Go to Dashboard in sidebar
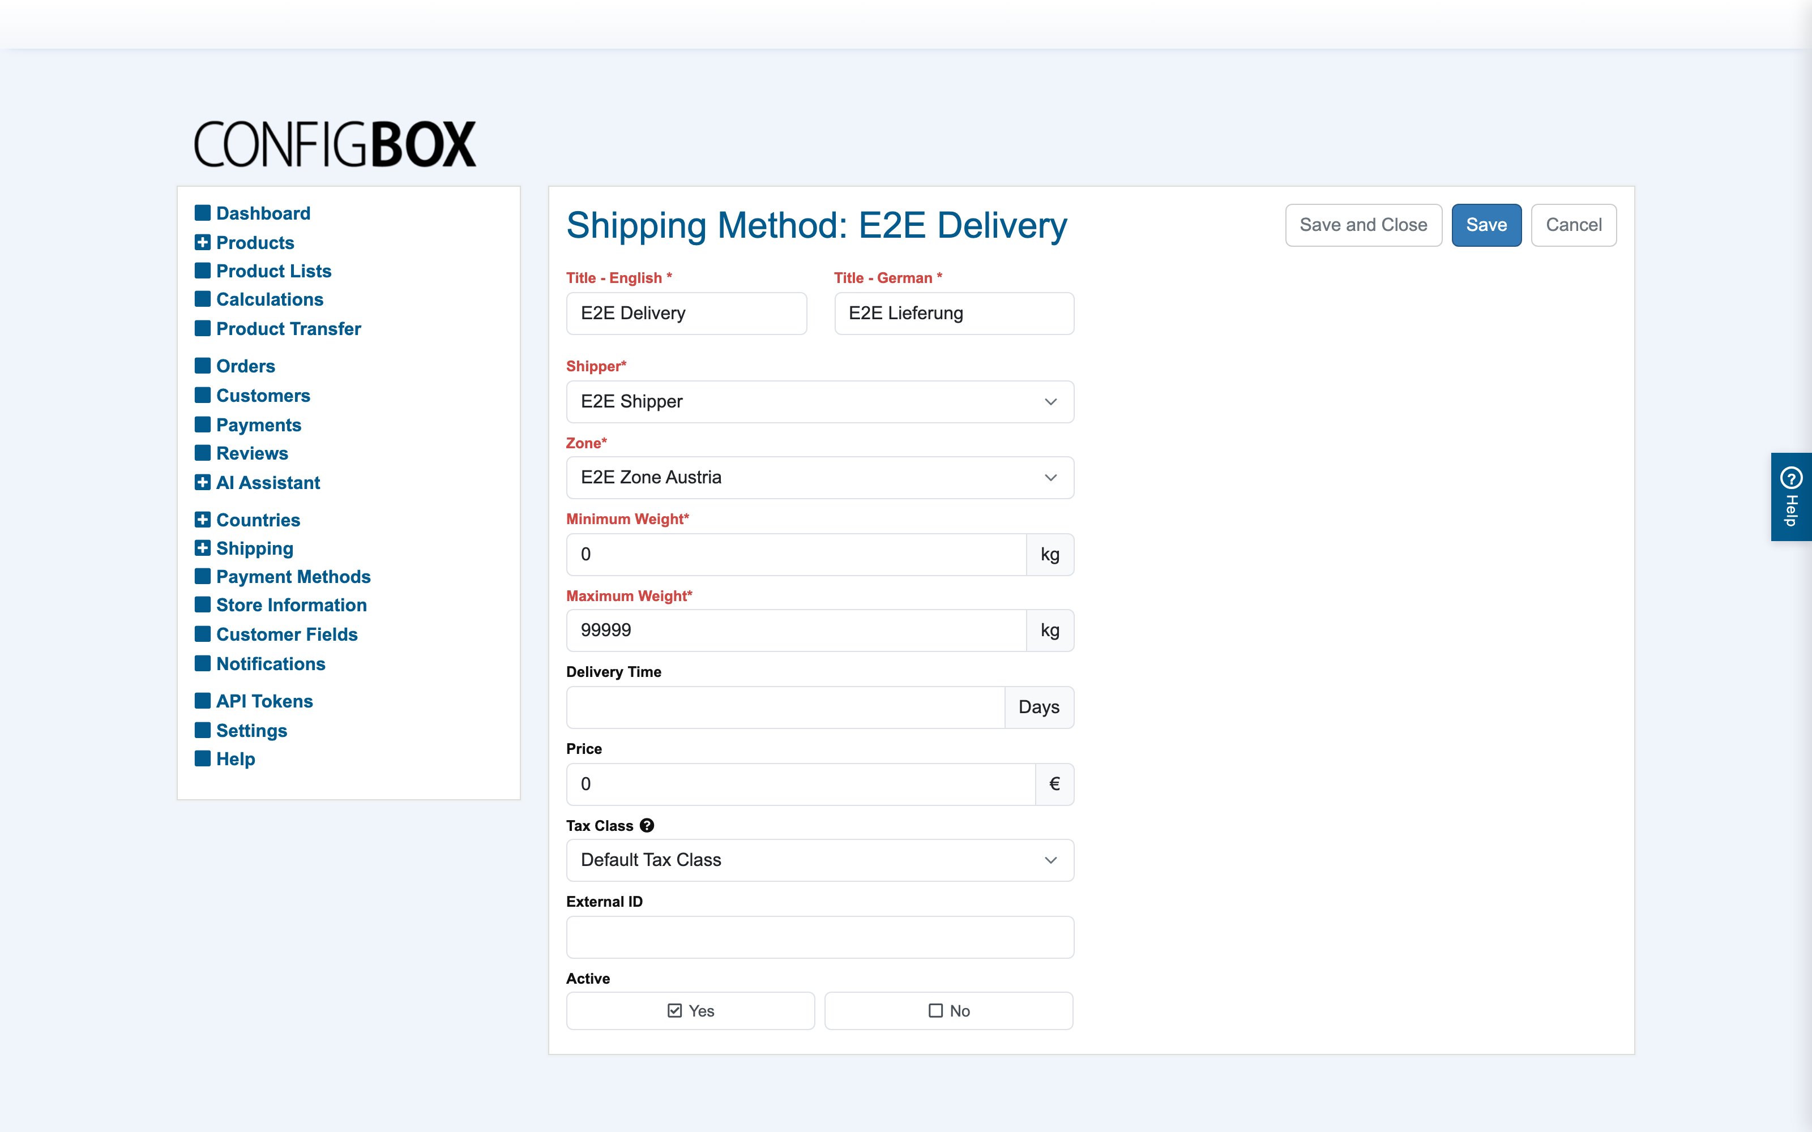Screen dimensions: 1812x1132 263,213
